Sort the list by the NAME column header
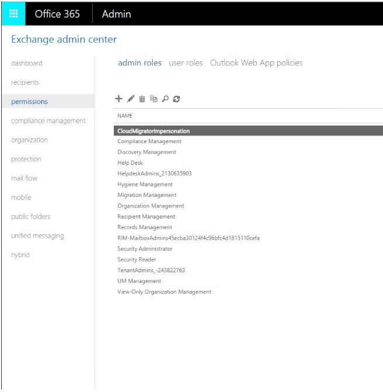 (125, 116)
